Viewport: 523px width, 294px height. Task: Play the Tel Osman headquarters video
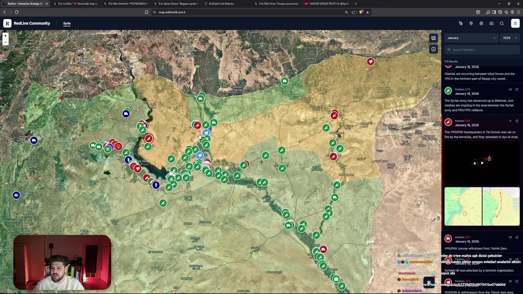pos(482,163)
